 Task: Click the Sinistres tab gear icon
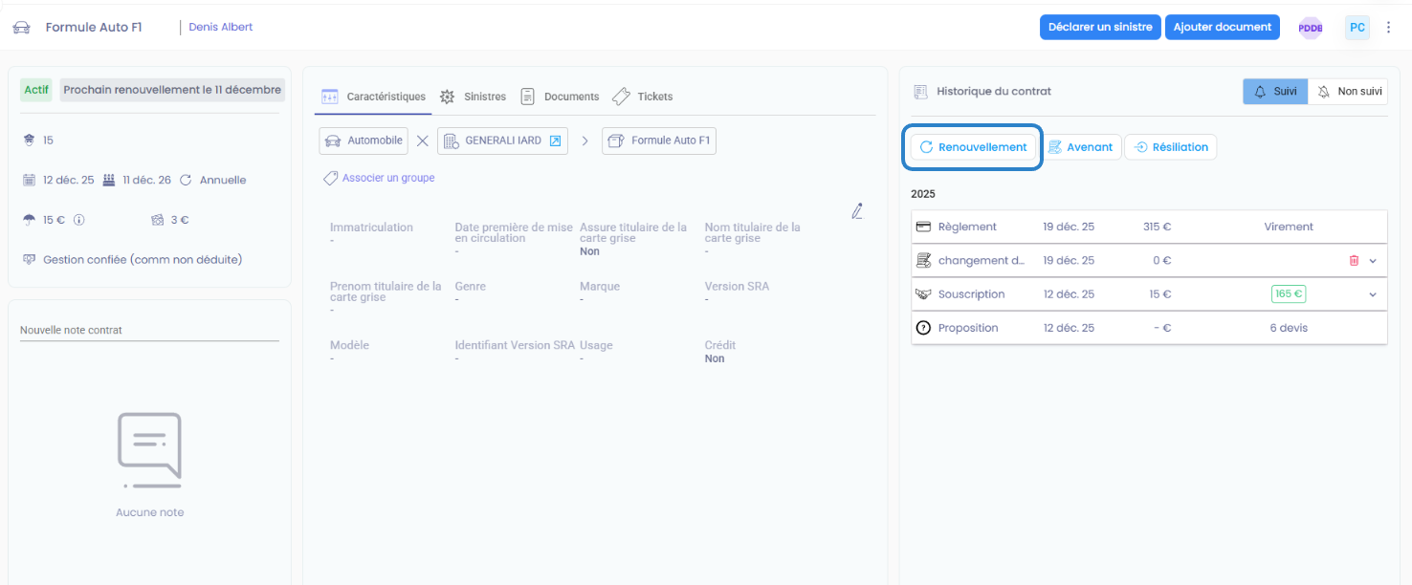pyautogui.click(x=447, y=97)
